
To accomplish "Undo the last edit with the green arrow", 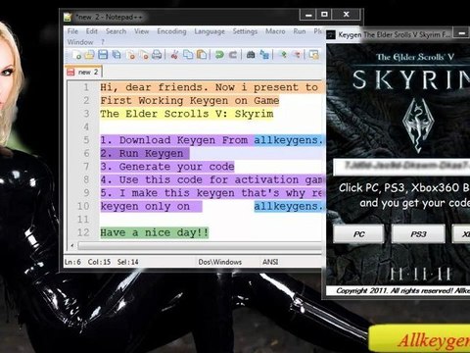I will 219,55.
